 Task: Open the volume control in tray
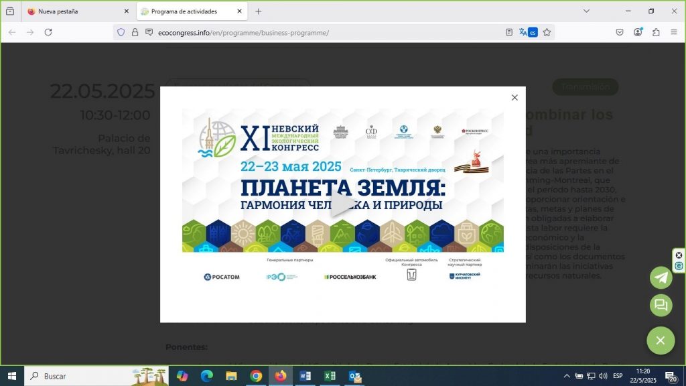click(603, 376)
